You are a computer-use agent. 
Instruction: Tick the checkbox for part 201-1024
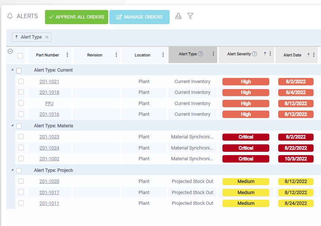click(x=21, y=147)
